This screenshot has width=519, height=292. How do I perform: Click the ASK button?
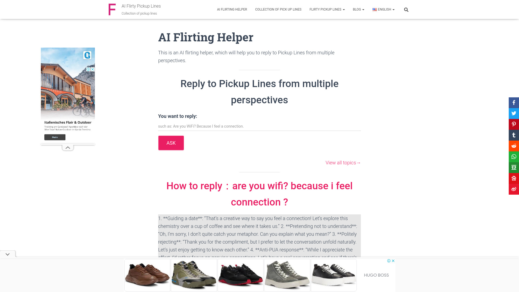171,143
